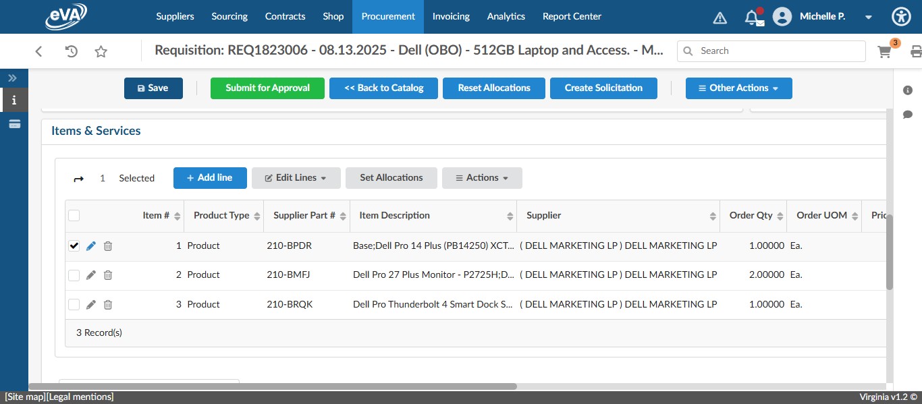Print the requisition
Image resolution: width=922 pixels, height=404 pixels.
click(915, 51)
